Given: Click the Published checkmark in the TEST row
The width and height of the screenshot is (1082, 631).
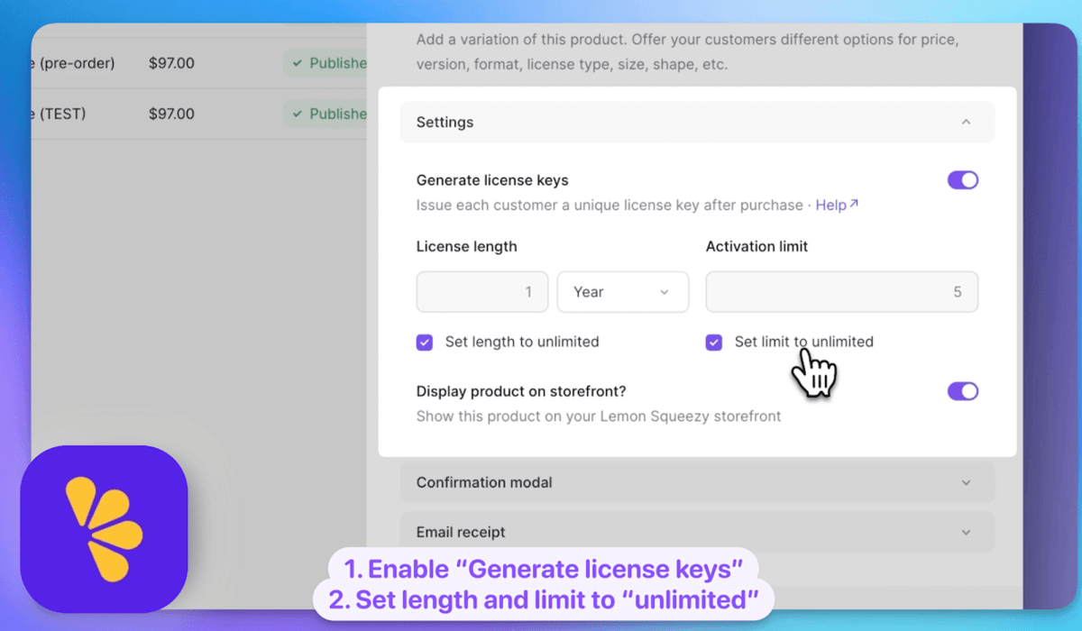Looking at the screenshot, I should click(298, 114).
